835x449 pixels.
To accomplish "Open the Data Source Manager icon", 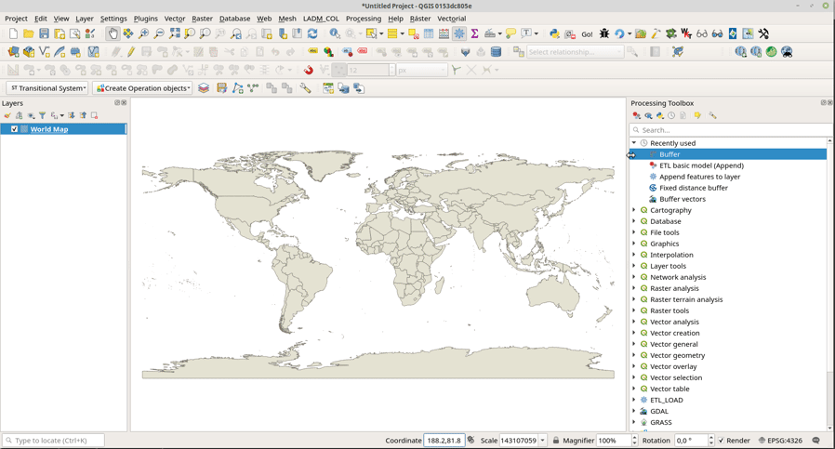I will click(13, 52).
